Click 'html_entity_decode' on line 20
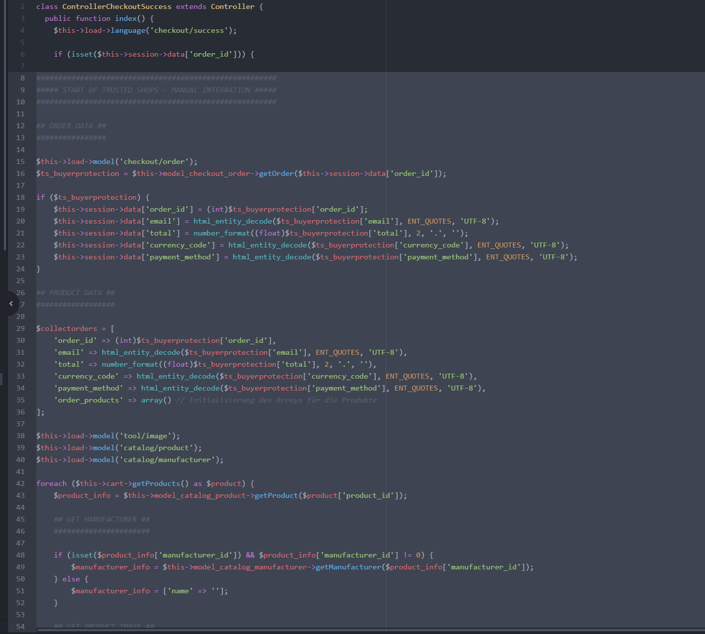Image resolution: width=705 pixels, height=634 pixels. pos(232,221)
